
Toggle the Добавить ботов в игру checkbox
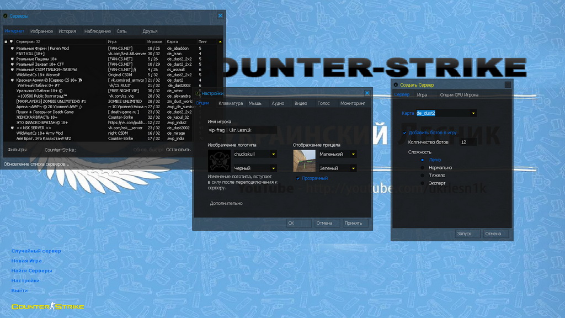[x=404, y=132]
